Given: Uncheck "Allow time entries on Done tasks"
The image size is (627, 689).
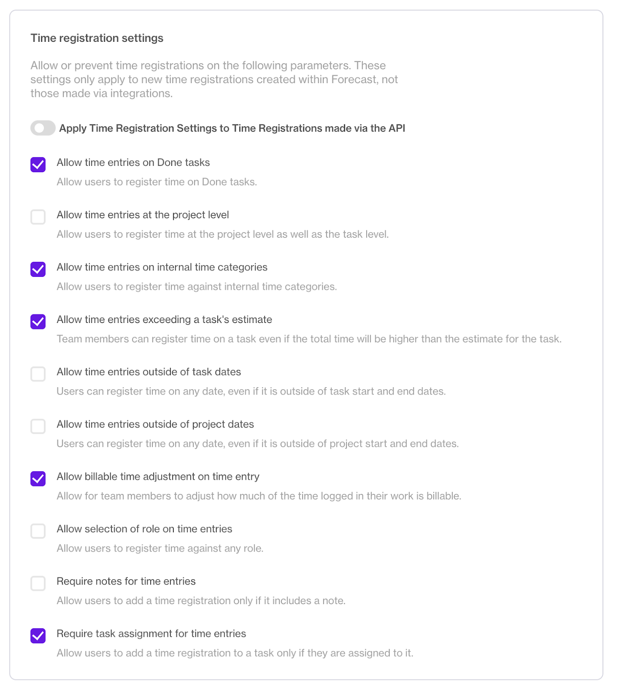Looking at the screenshot, I should [38, 164].
